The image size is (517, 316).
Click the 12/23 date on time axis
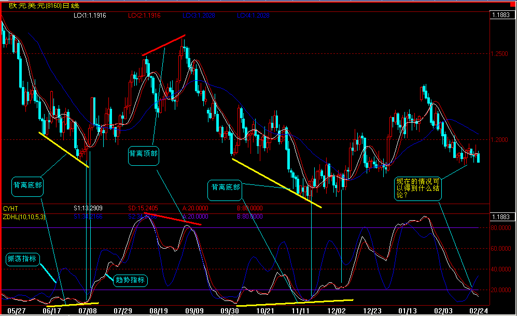[372, 311]
